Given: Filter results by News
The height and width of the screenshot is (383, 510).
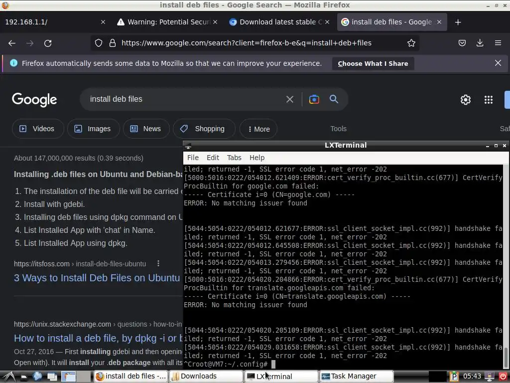Looking at the screenshot, I should tap(146, 129).
